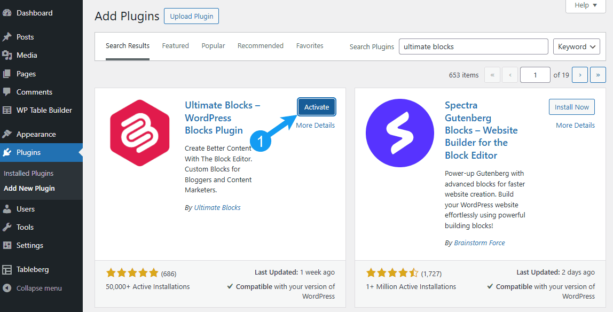
Task: Open the Ultimate Blocks author link
Action: [217, 208]
